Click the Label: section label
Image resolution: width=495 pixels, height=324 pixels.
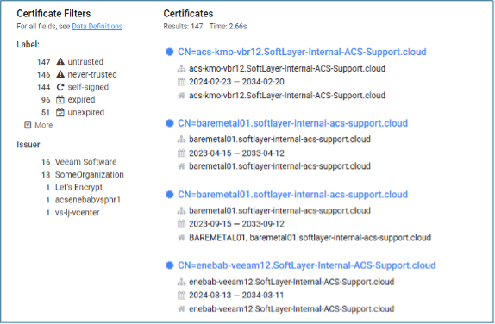pyautogui.click(x=28, y=45)
